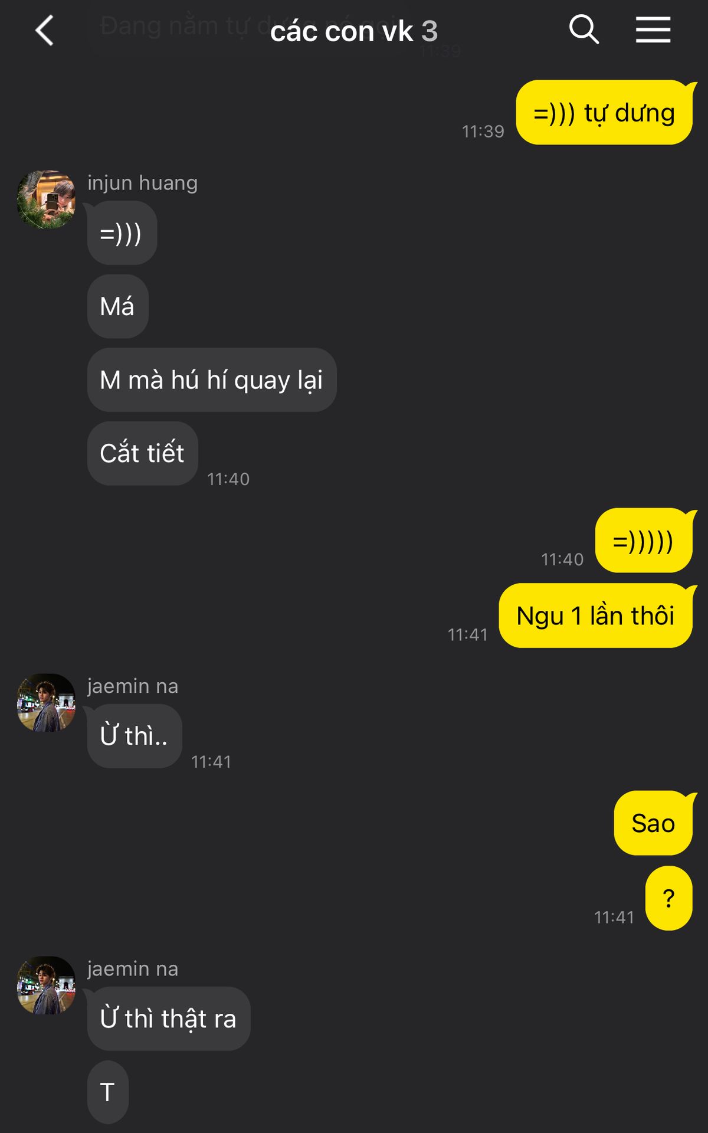Select the yellow 'Sao' message
Viewport: 708px width, 1133px height.
tap(653, 823)
